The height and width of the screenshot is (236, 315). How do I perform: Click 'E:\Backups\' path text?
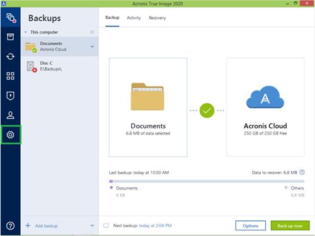(x=51, y=69)
